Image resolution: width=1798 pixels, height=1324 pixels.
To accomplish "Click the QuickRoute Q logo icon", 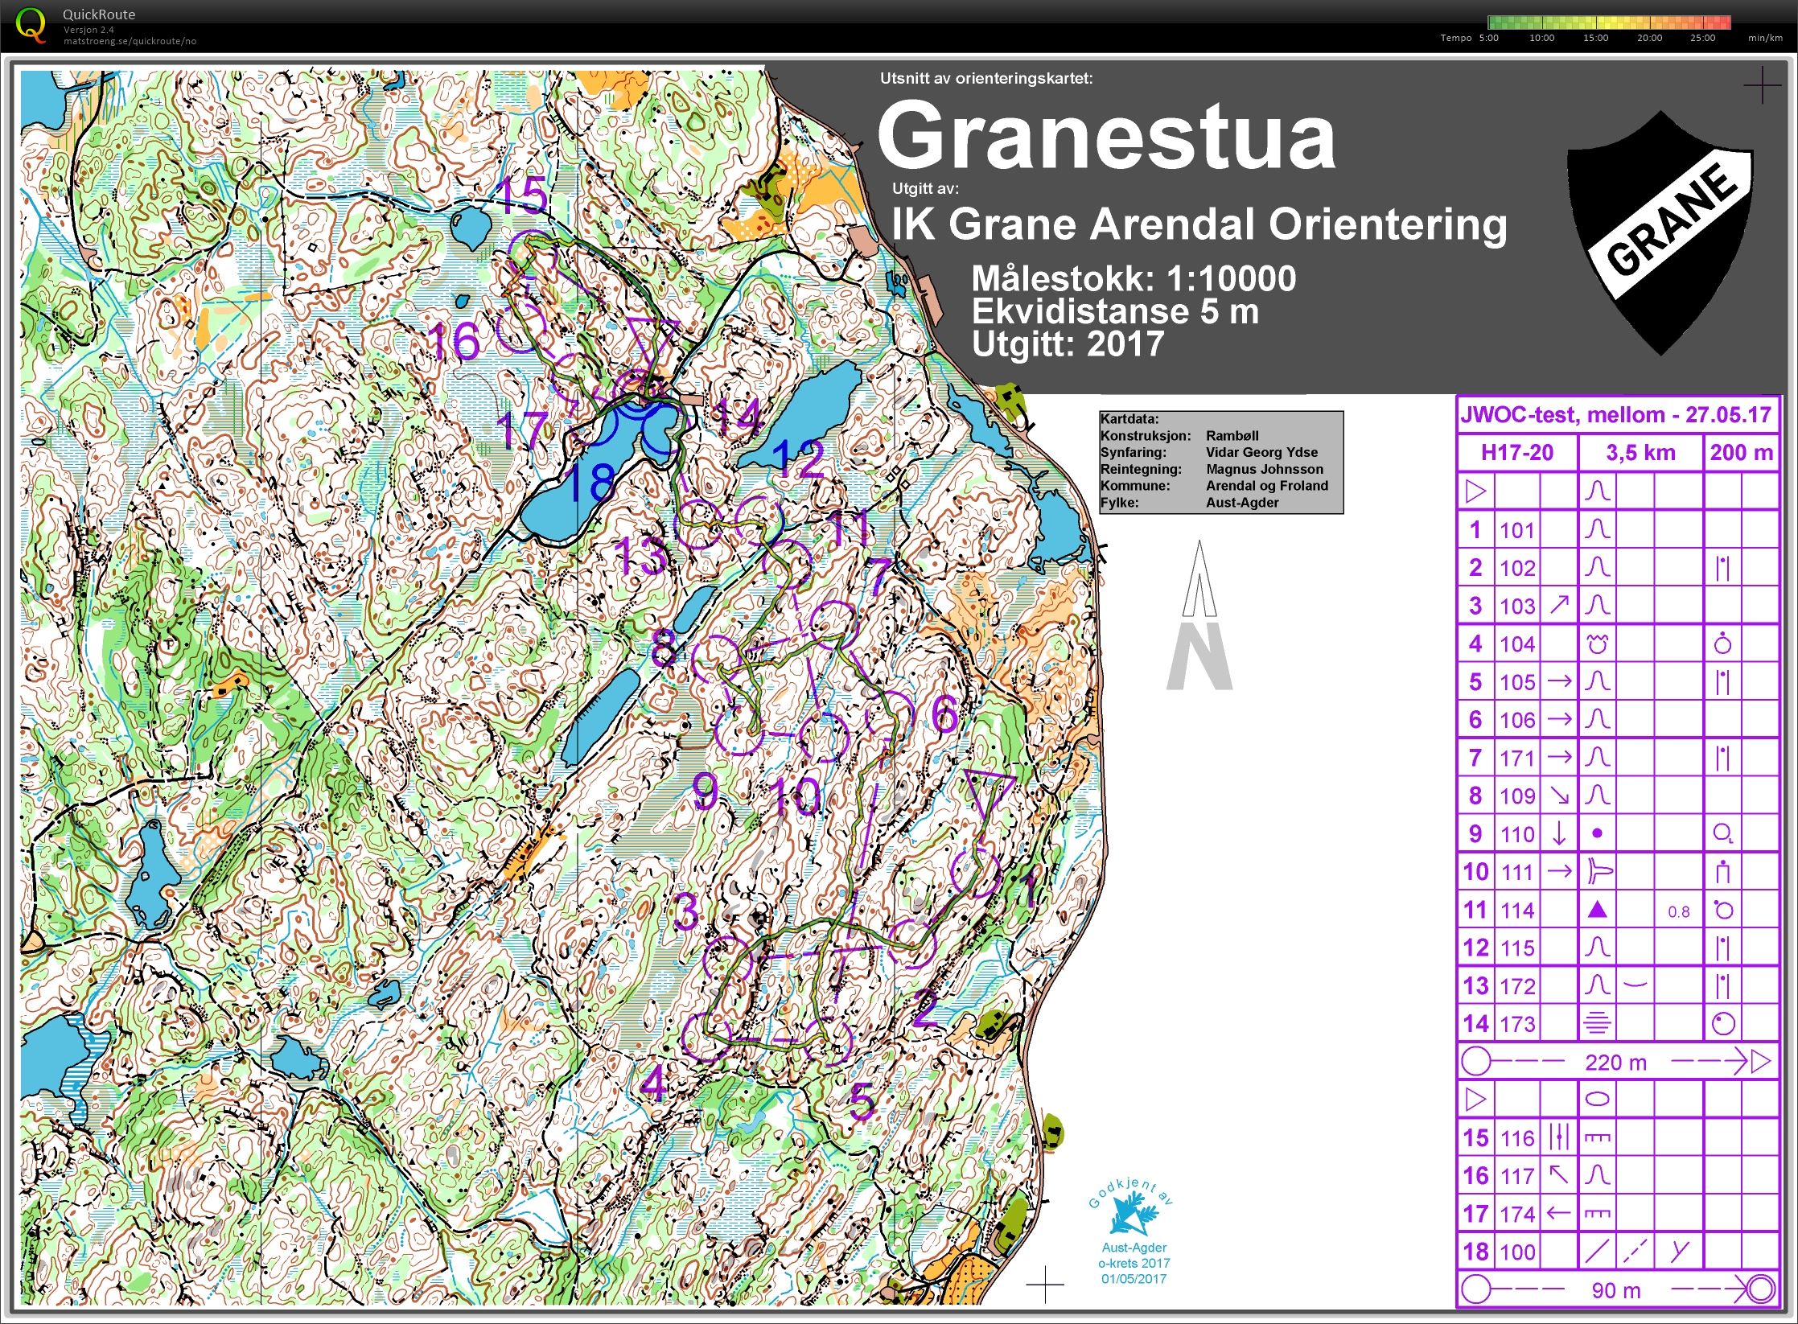I will (31, 24).
